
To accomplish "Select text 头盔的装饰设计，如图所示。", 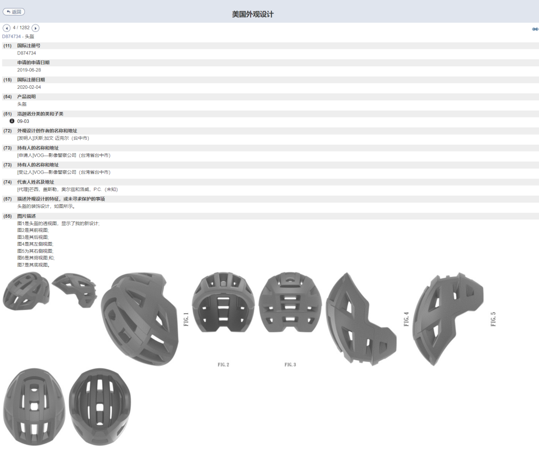I will (46, 206).
